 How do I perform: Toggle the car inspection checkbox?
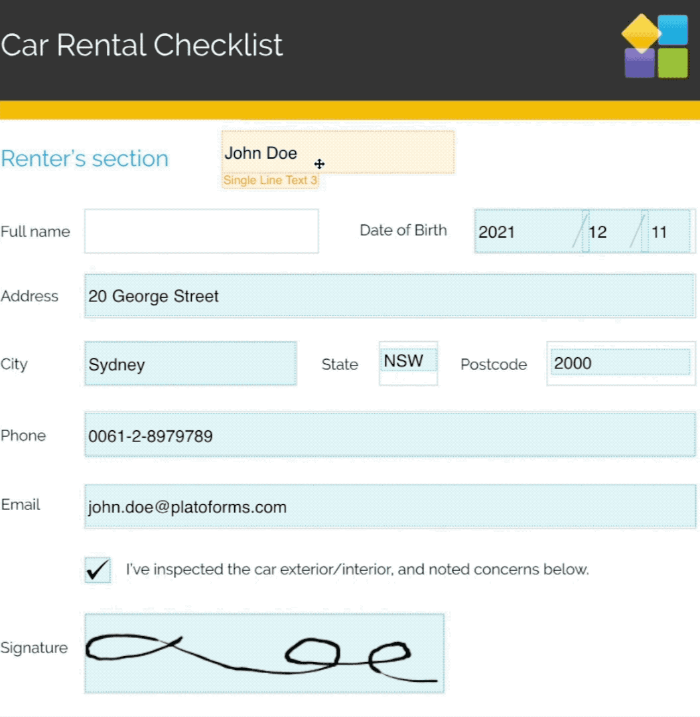(98, 570)
